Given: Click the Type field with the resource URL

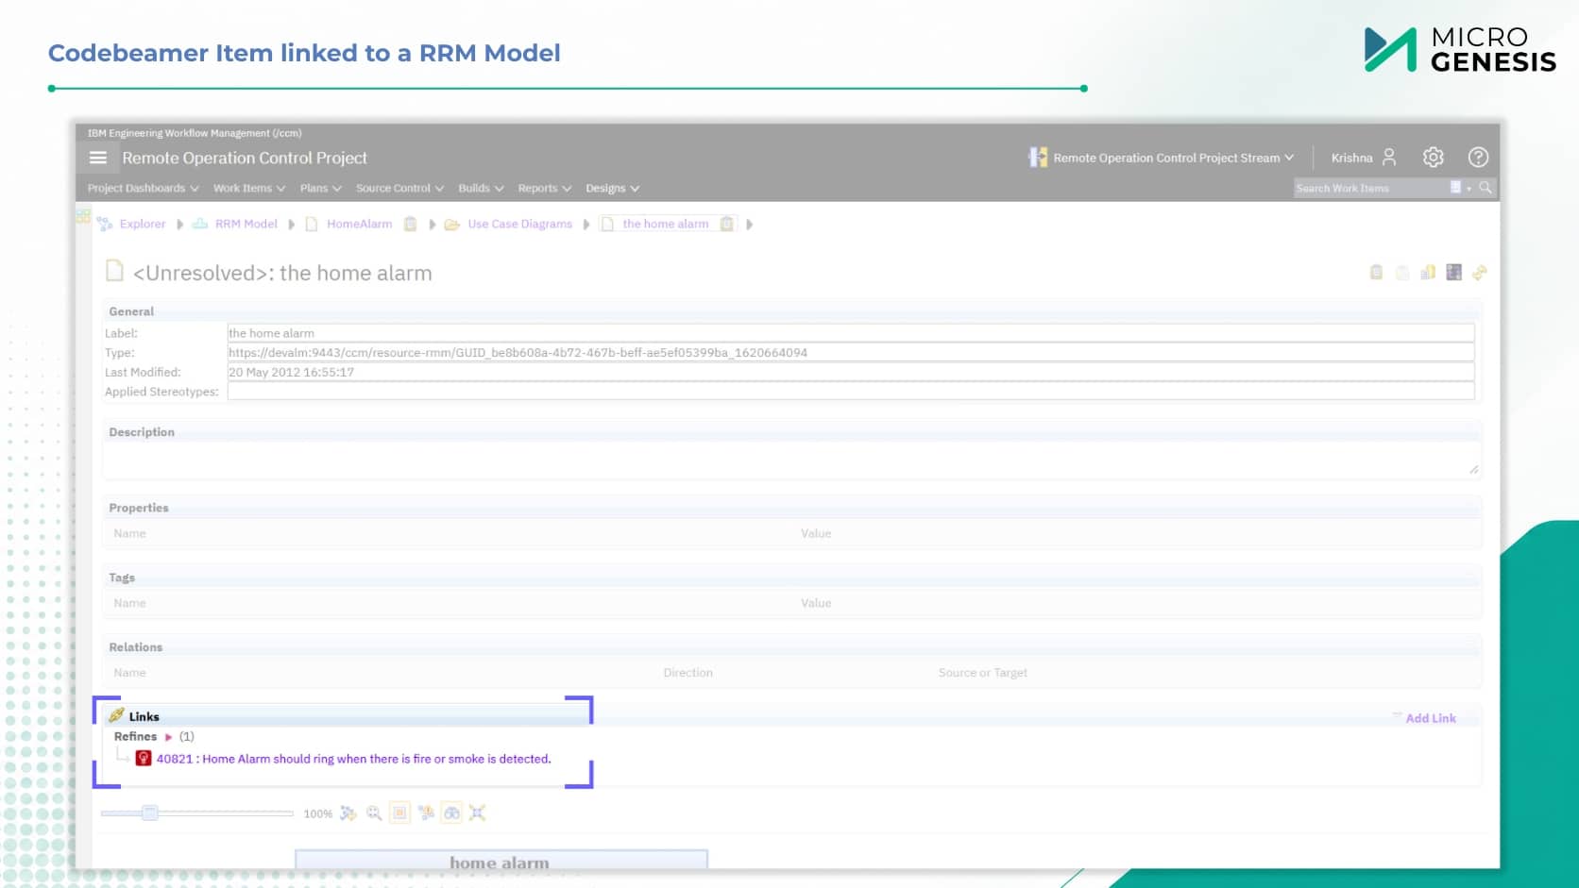Looking at the screenshot, I should (850, 353).
